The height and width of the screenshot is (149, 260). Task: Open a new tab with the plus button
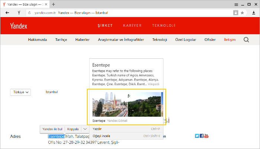[53, 4]
